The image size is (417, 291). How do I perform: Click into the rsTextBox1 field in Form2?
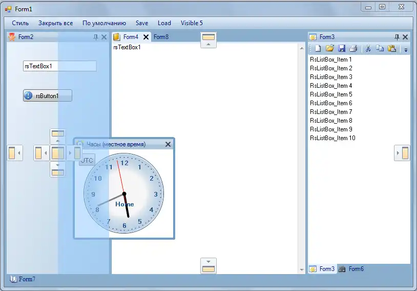click(x=60, y=66)
